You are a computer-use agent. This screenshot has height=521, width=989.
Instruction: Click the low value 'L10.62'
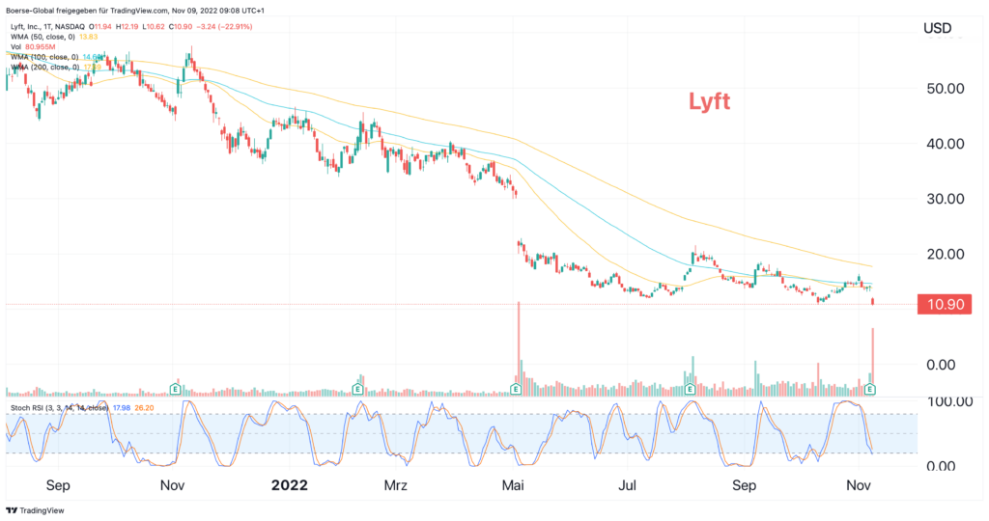pos(154,27)
